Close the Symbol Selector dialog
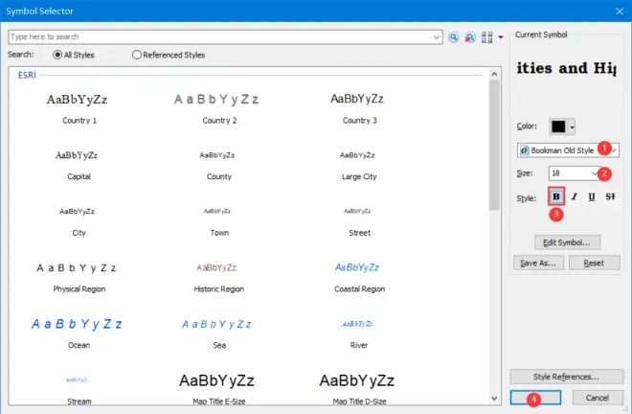 point(620,11)
